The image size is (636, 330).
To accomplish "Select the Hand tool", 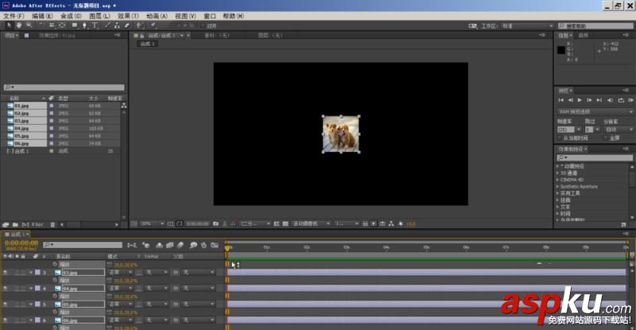I will pyautogui.click(x=19, y=25).
